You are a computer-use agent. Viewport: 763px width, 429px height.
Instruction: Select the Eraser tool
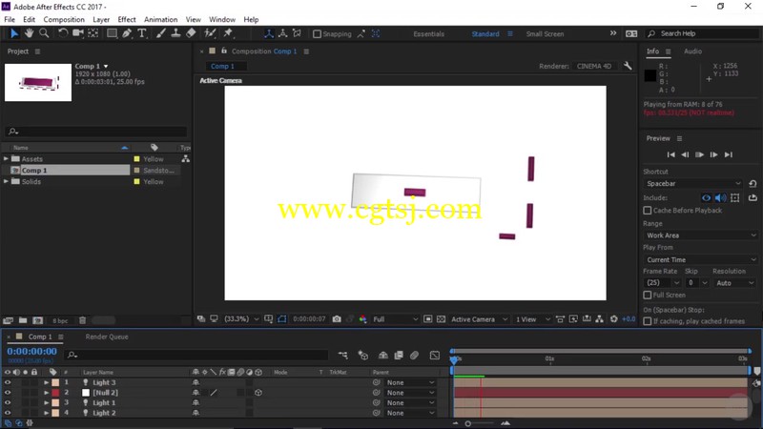[191, 33]
